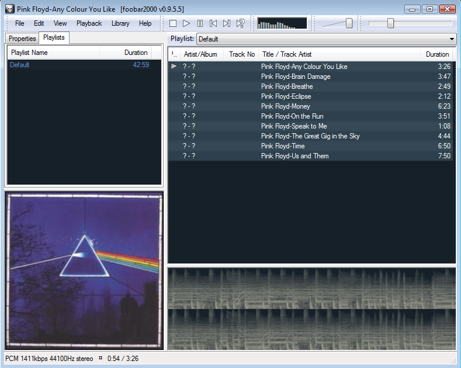Sort by Track No column header
The height and width of the screenshot is (368, 461).
(241, 54)
